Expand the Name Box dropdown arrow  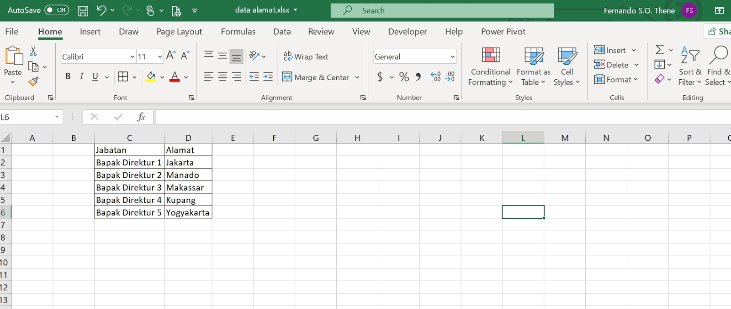(57, 117)
